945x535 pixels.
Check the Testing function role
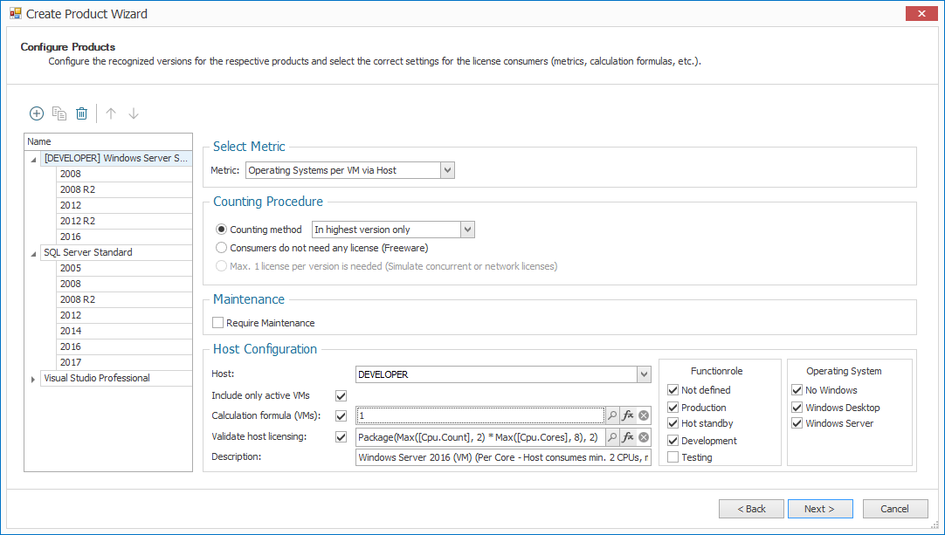pos(673,457)
